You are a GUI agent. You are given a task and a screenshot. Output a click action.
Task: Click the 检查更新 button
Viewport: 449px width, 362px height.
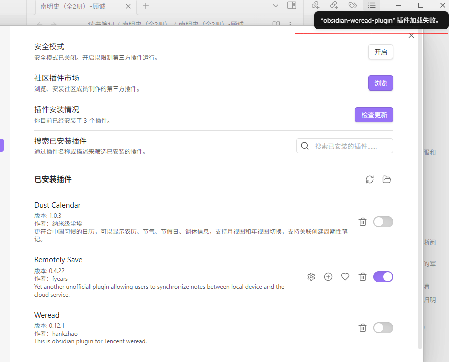click(374, 115)
